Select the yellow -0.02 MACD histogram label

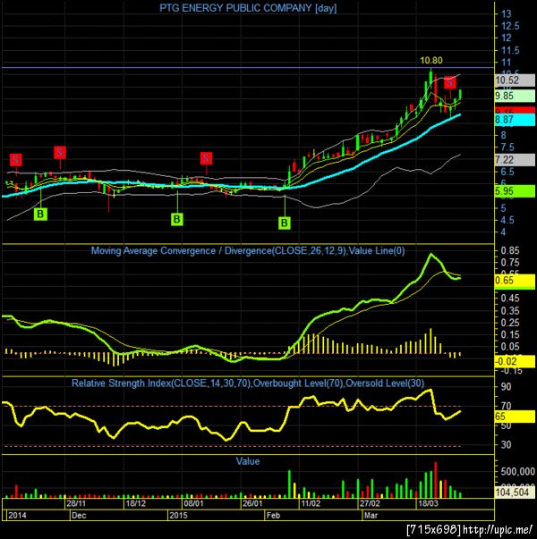[515, 361]
